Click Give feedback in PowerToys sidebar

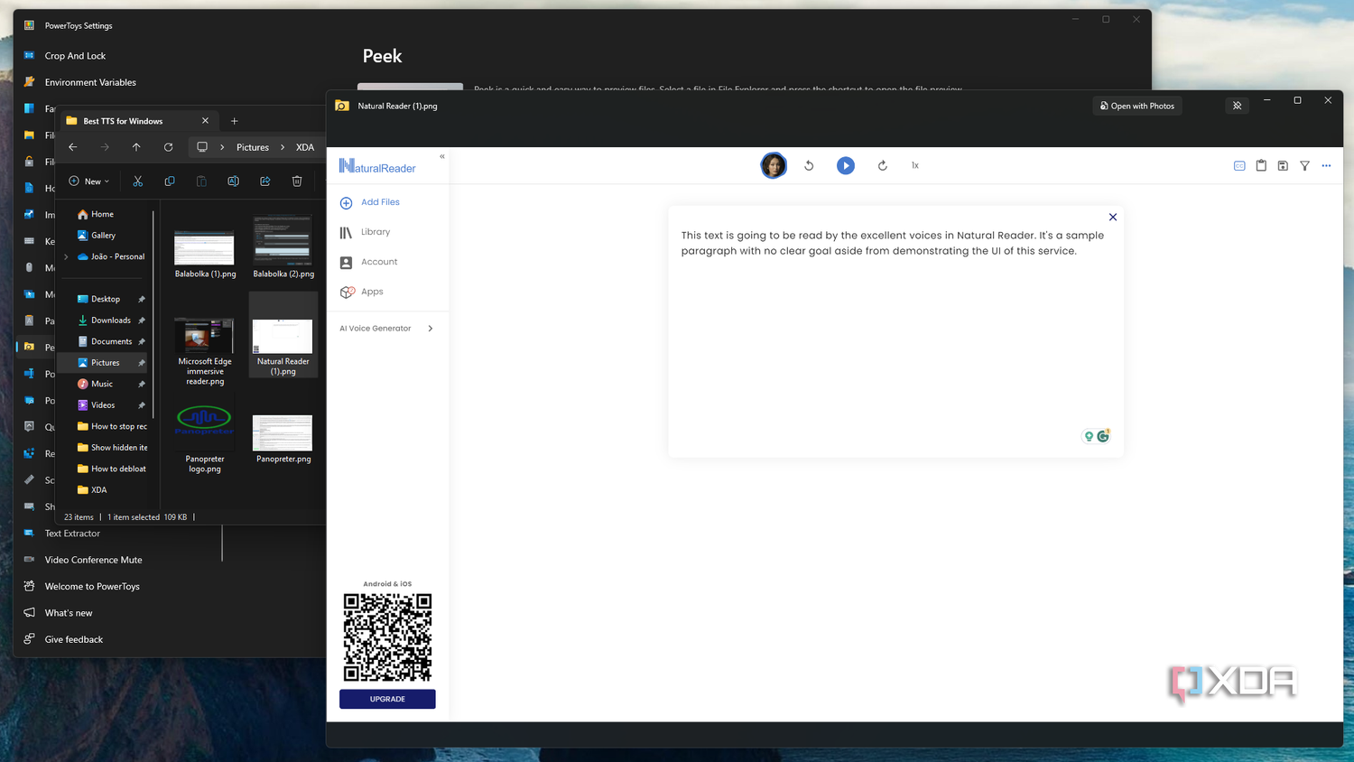74,639
